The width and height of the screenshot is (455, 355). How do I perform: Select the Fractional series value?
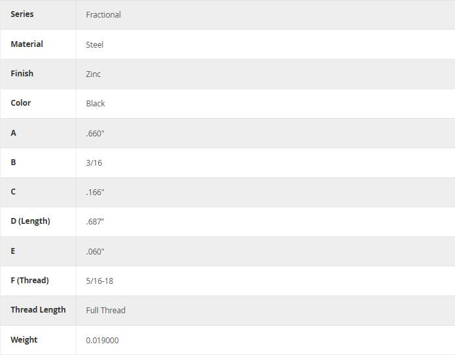103,15
